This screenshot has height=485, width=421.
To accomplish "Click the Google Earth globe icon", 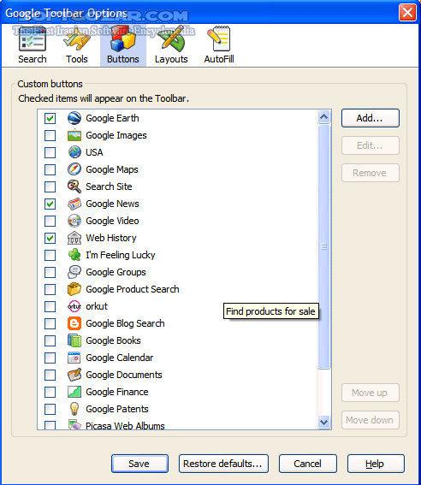I will point(74,118).
